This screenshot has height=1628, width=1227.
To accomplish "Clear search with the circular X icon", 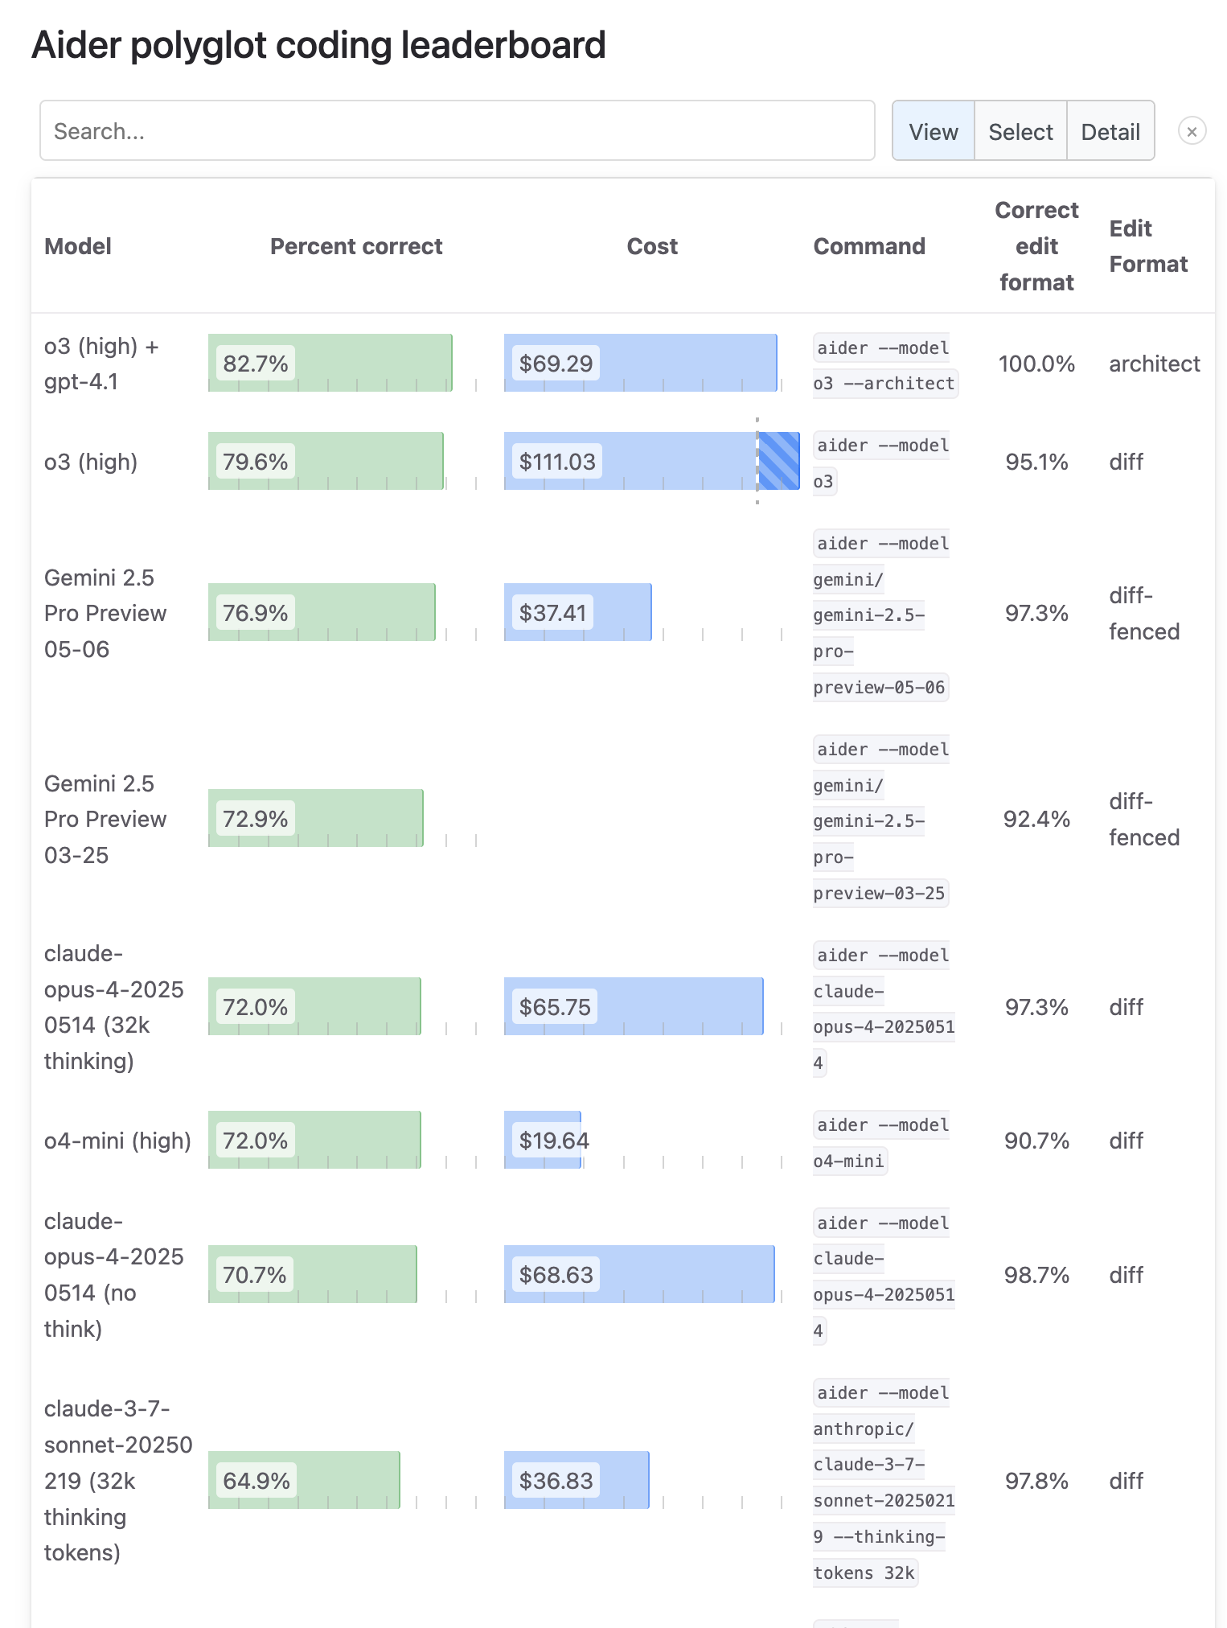I will [1192, 131].
